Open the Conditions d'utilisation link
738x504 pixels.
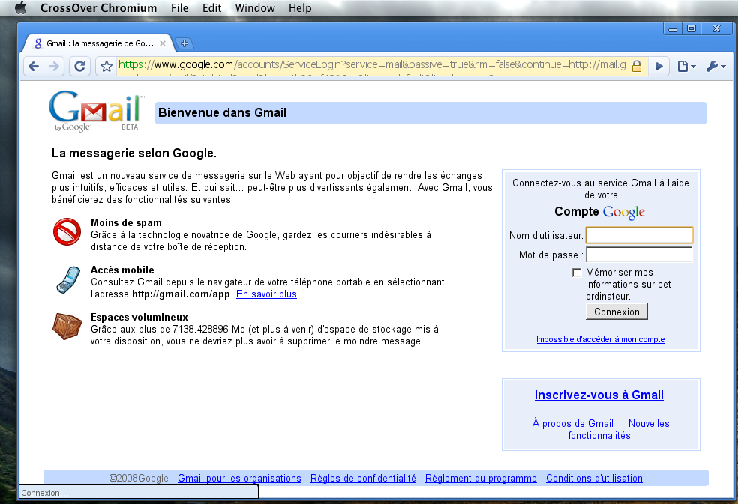(594, 478)
